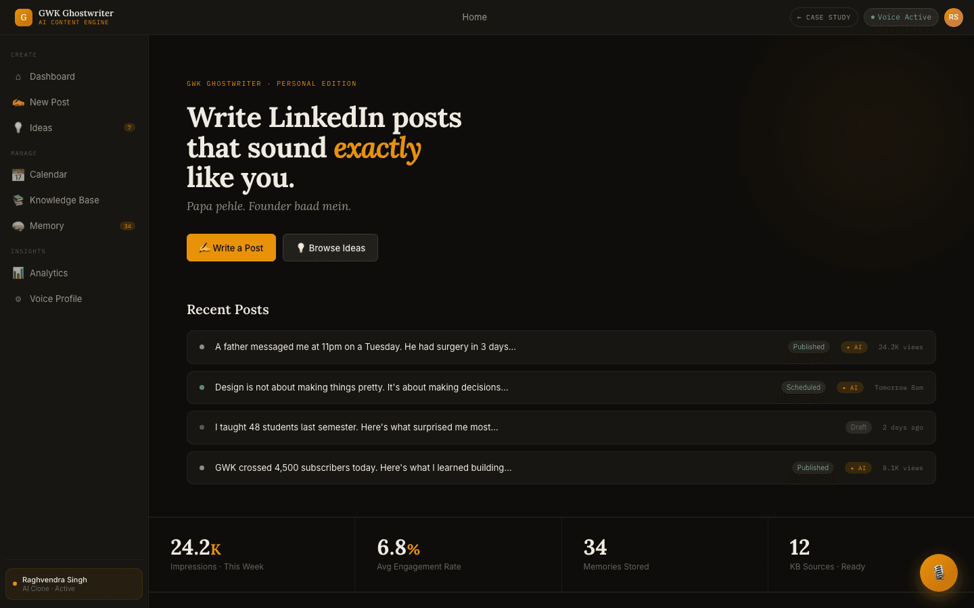974x608 pixels.
Task: Toggle the Voice Active status pill
Action: coord(901,18)
